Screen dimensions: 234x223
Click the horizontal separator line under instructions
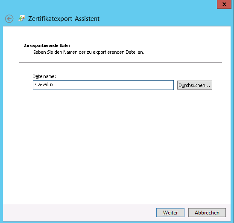120,62
